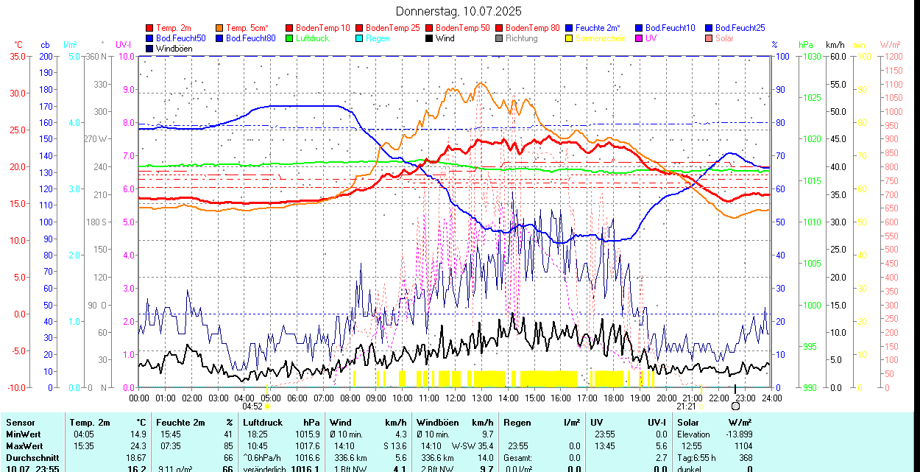Click the cyan Regen legend square
The width and height of the screenshot is (920, 472).
pos(360,38)
